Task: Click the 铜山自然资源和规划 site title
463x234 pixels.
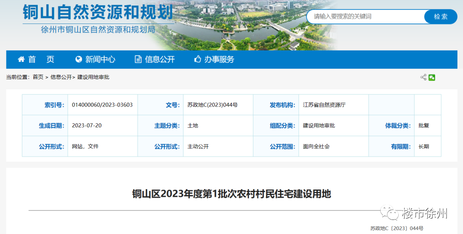Action: 98,12
